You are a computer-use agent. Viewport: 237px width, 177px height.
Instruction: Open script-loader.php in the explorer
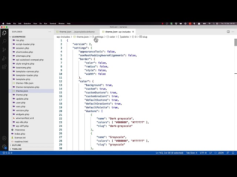[x=25, y=44]
